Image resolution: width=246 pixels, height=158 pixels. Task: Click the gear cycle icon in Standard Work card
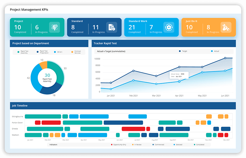[169, 27]
